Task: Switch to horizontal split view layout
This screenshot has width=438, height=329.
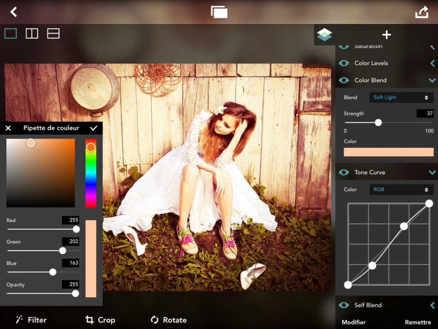Action: click(x=53, y=33)
